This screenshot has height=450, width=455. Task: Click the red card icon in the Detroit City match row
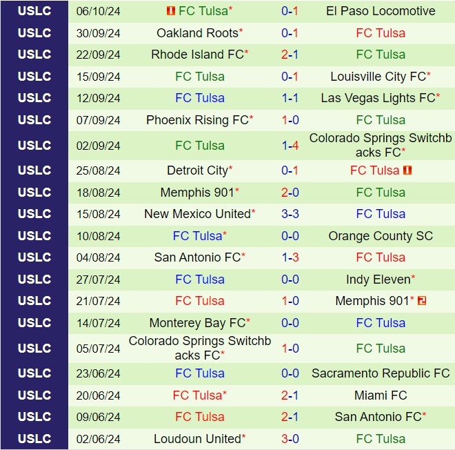(x=407, y=170)
